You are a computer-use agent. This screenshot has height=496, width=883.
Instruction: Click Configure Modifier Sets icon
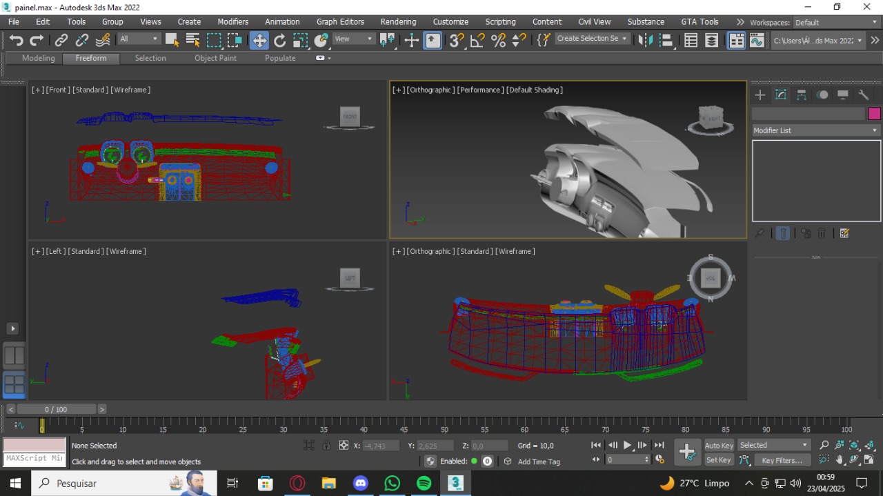844,234
